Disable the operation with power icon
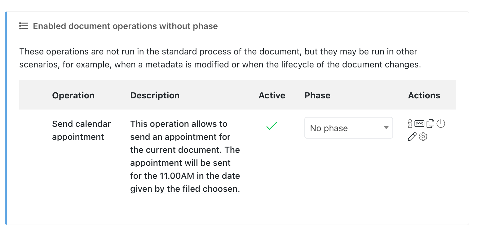 441,124
